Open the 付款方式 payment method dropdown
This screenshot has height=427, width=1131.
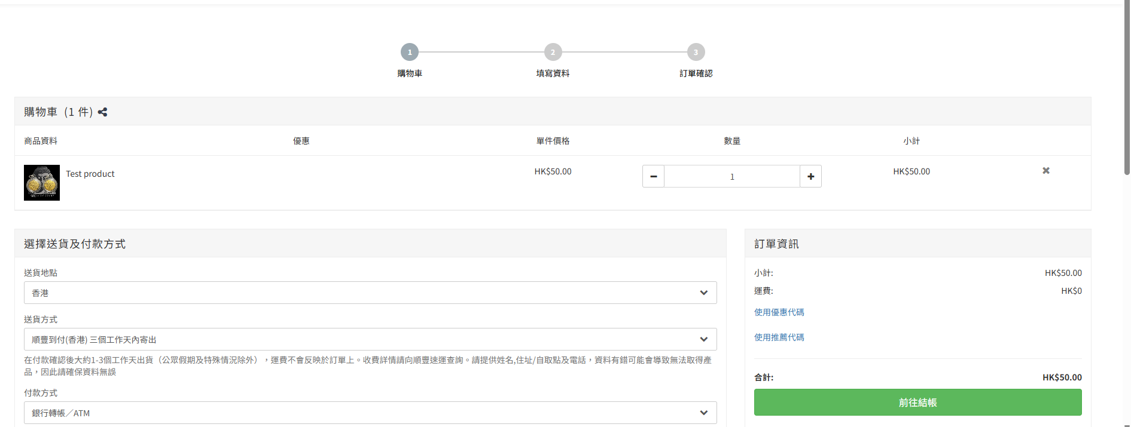pos(370,413)
